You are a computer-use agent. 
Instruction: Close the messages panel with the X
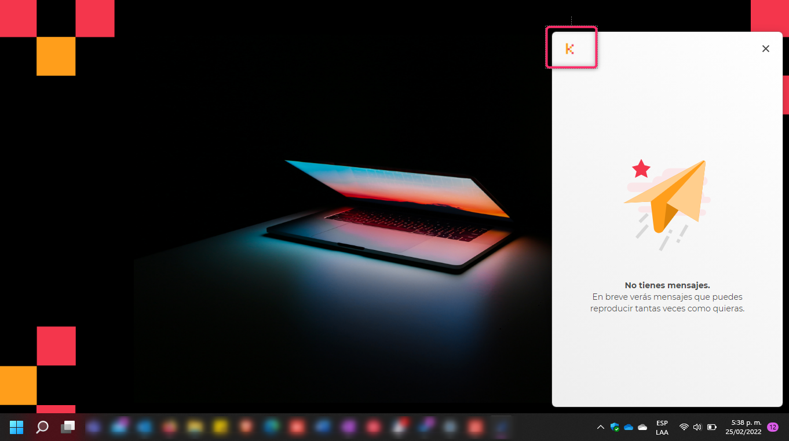(765, 49)
